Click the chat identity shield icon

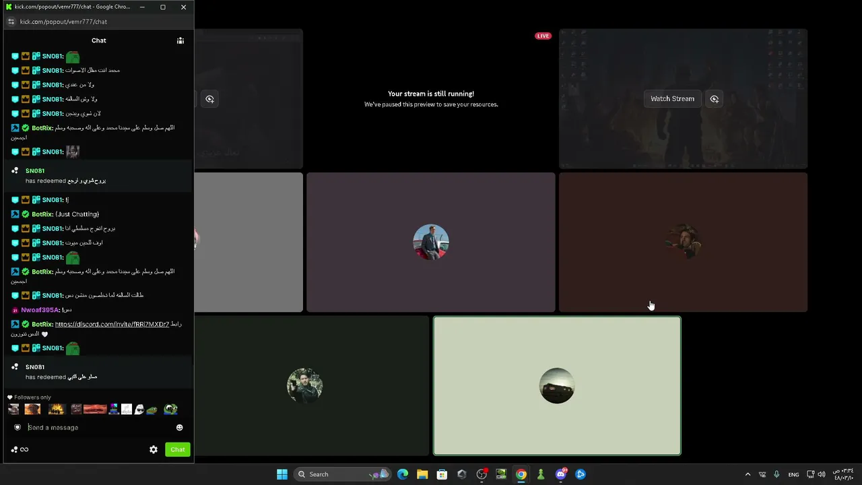tap(18, 427)
